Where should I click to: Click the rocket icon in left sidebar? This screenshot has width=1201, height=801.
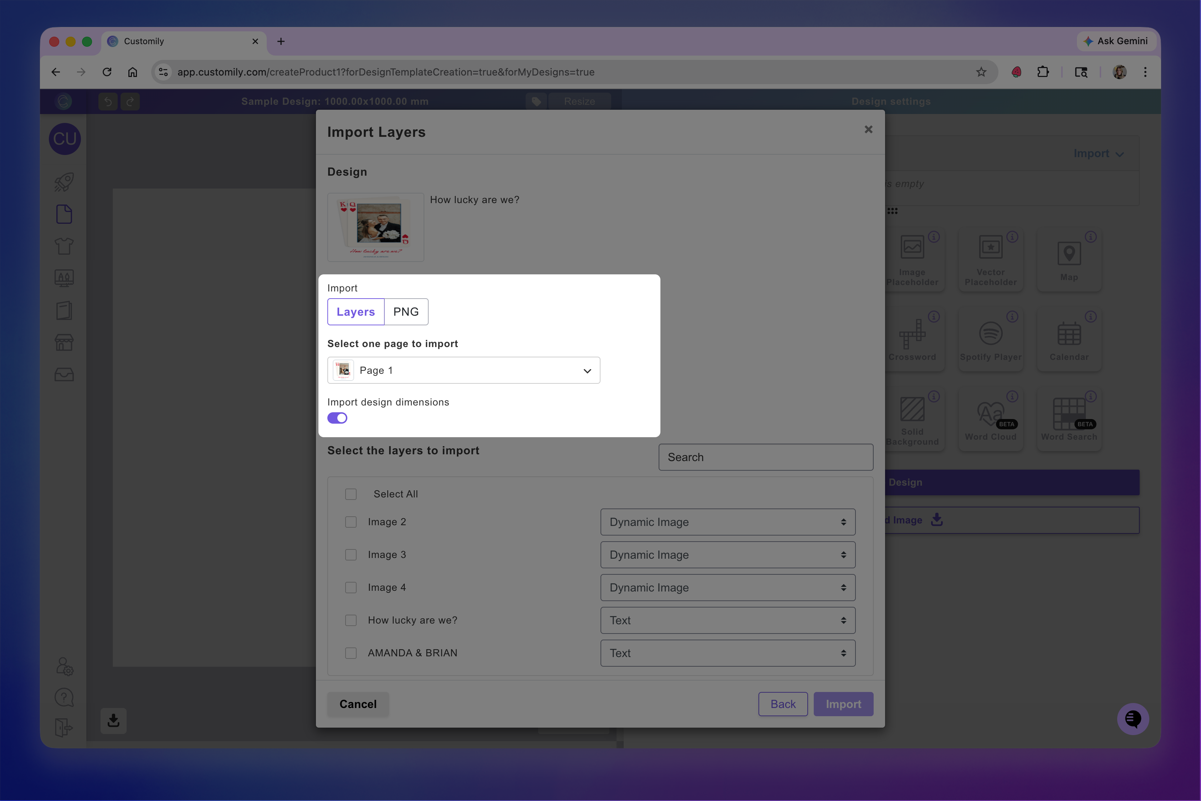(x=64, y=182)
